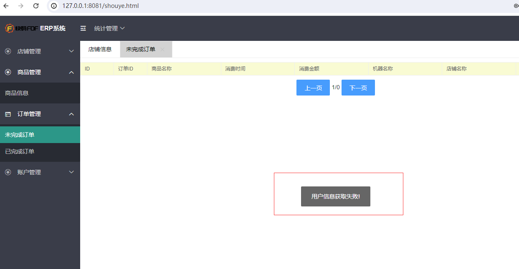The image size is (519, 269).
Task: Click the 订单ID column header
Action: coord(130,69)
